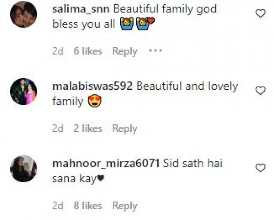Open salima_snn's profile picture

click(x=24, y=14)
